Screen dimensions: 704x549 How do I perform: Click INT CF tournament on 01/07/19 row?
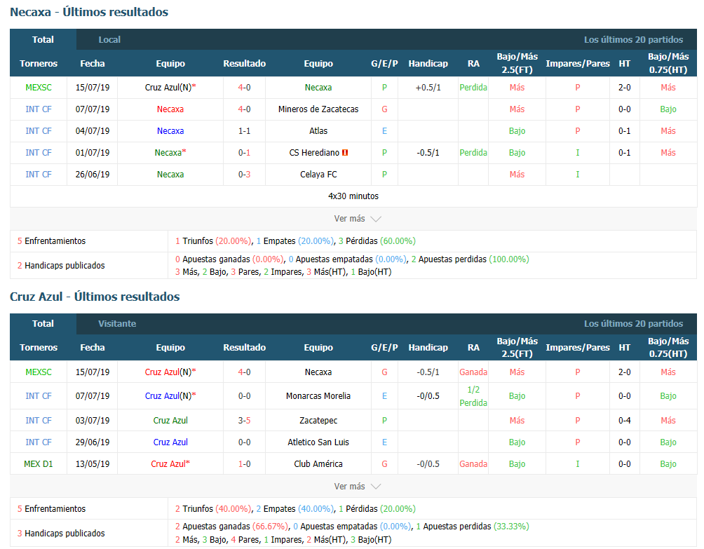click(x=39, y=153)
